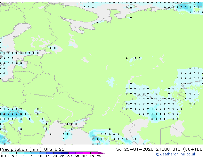
Task: Pick the 2 to 5 mm legend swatch
Action: tap(28, 153)
